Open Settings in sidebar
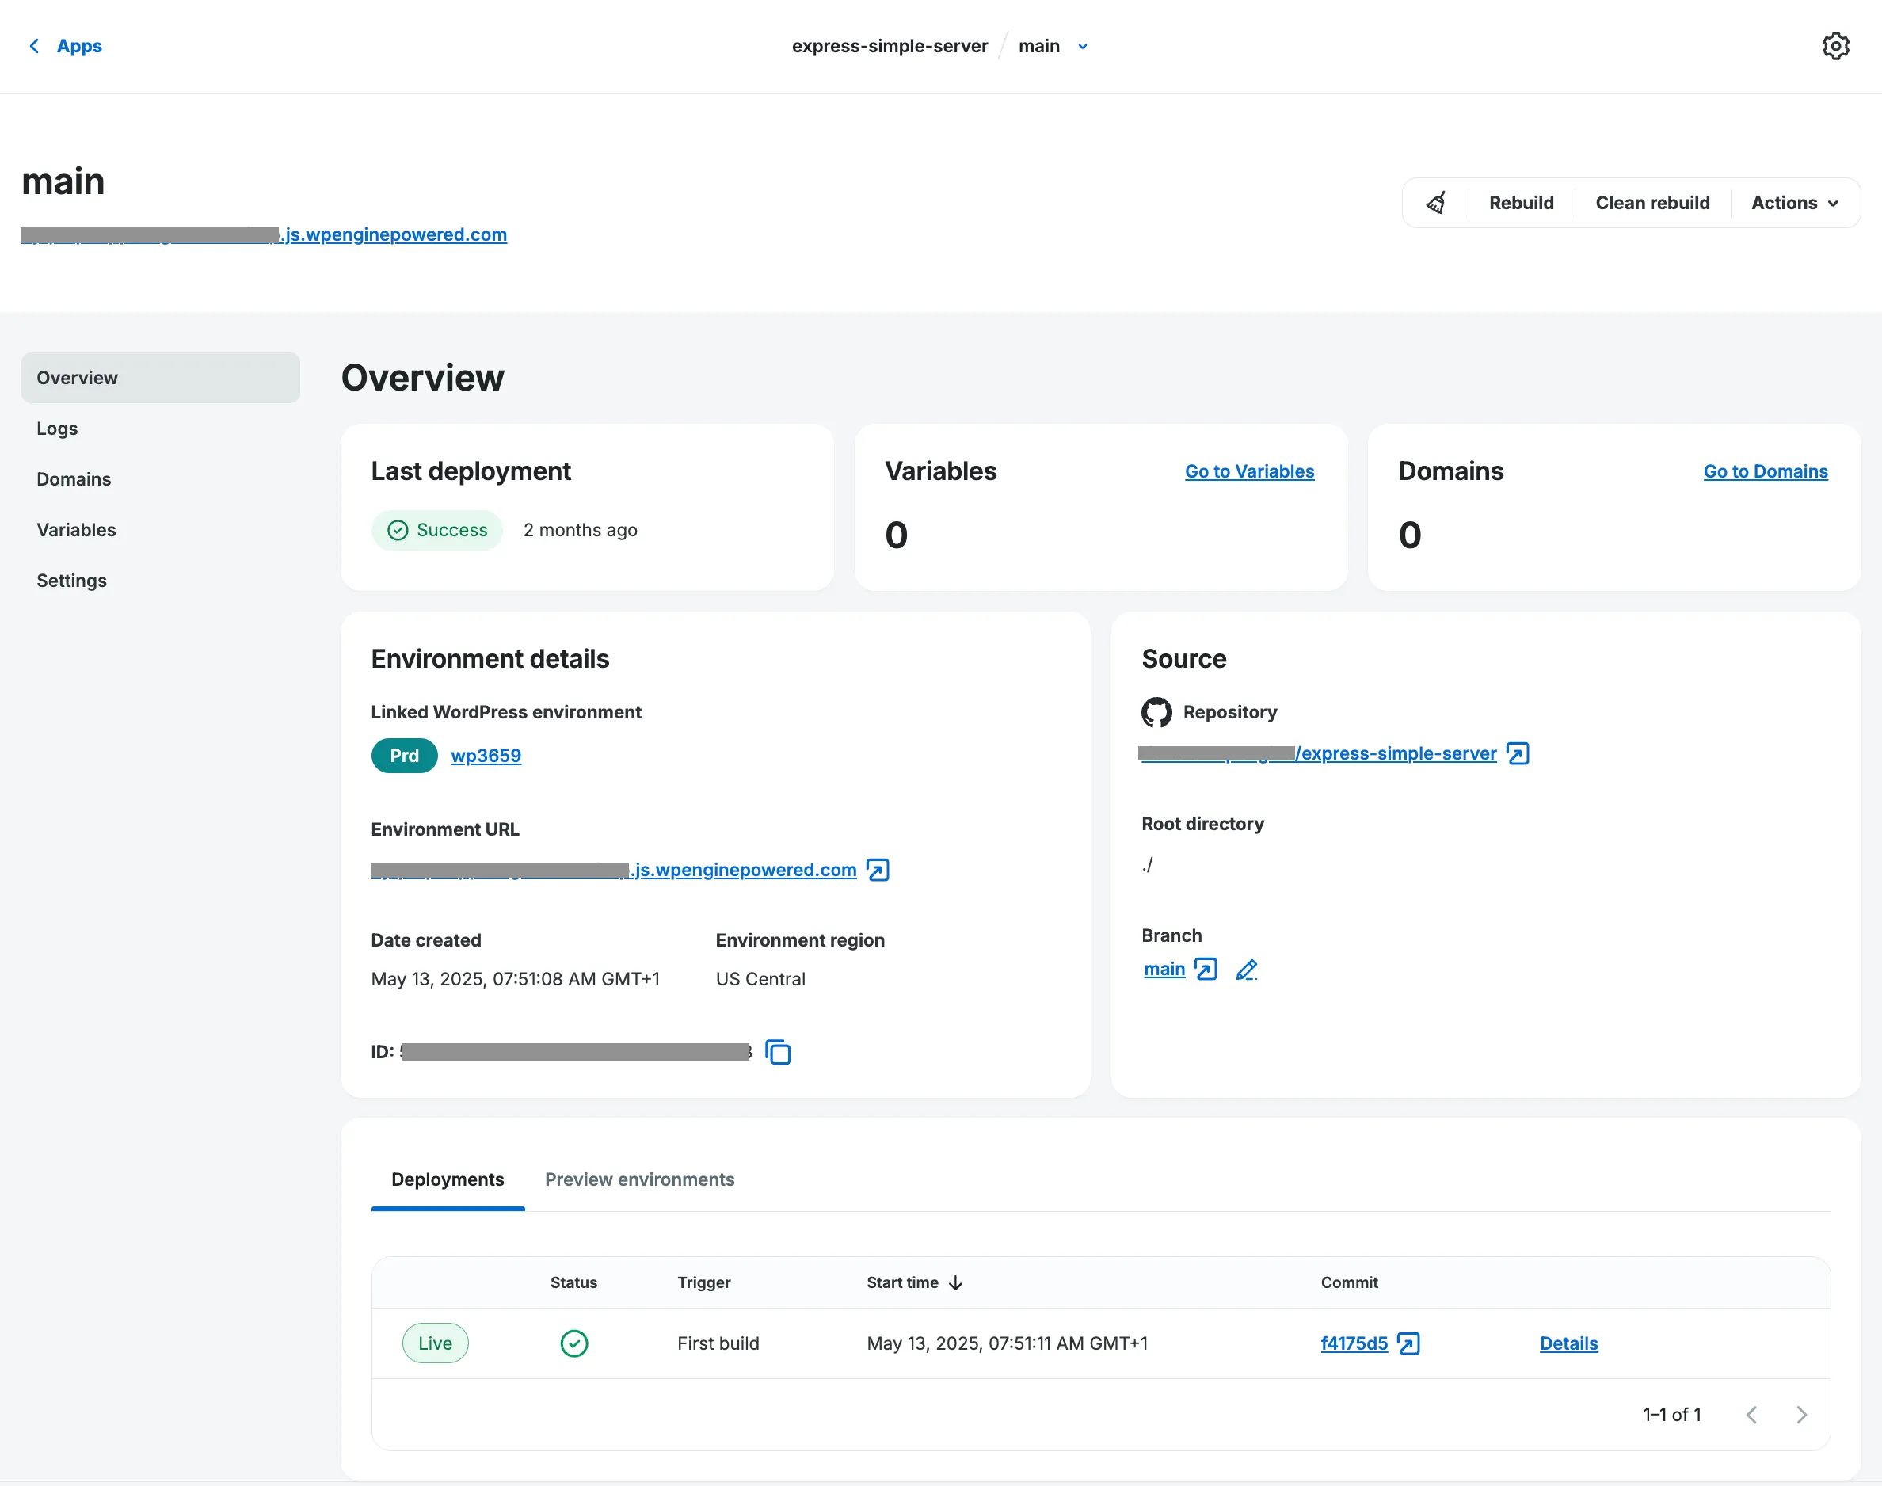The image size is (1882, 1486). (71, 581)
